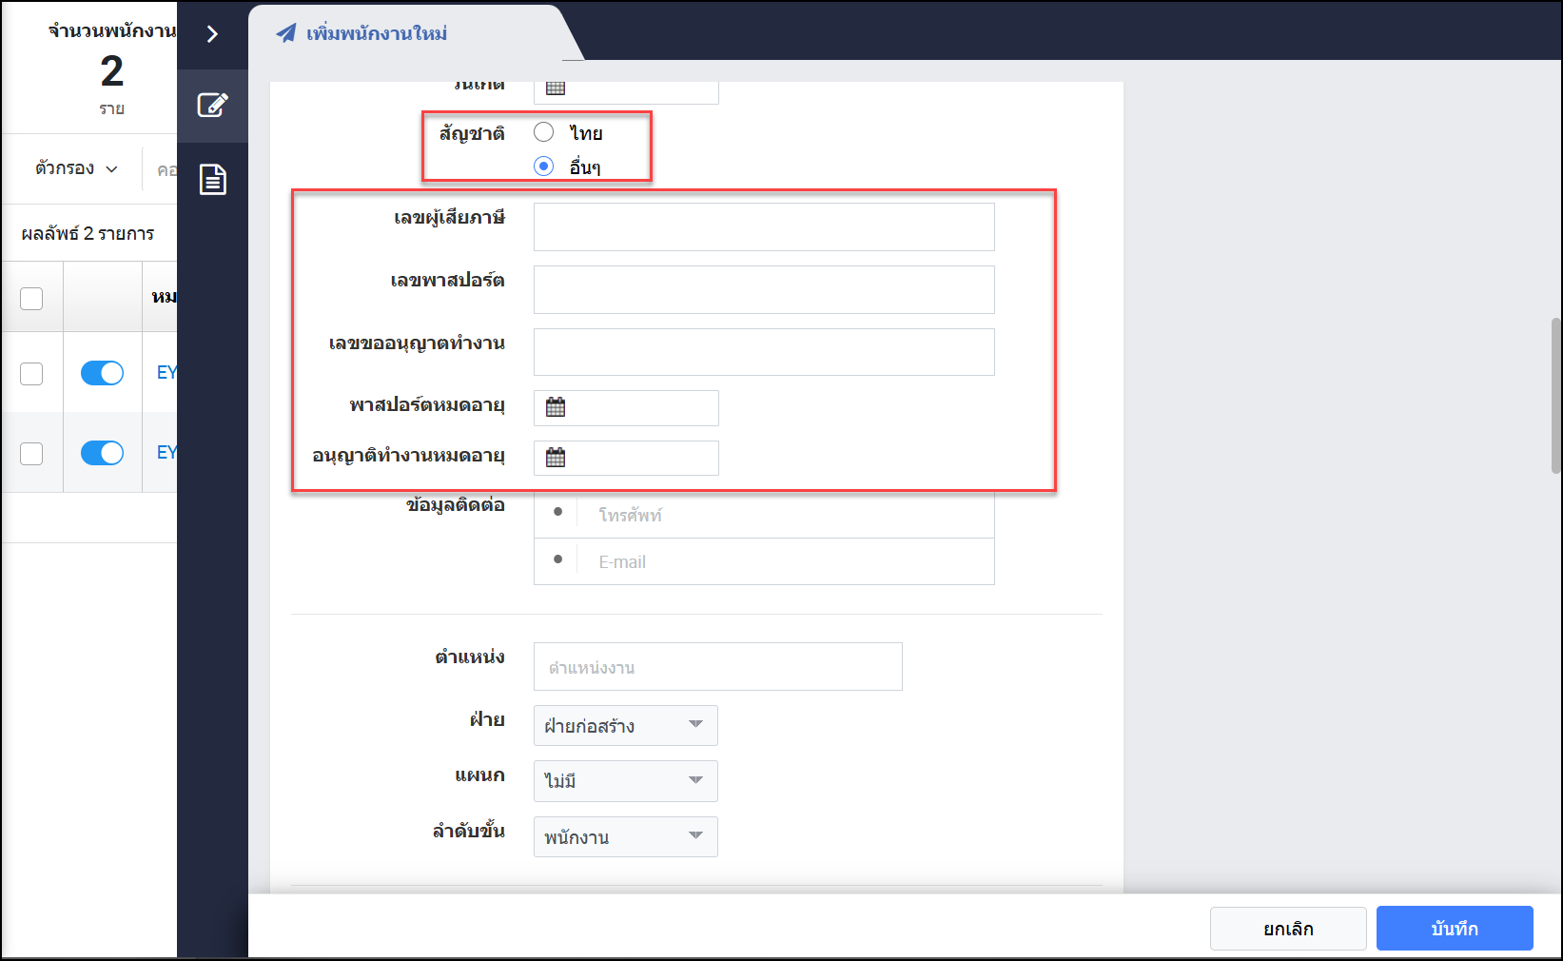Open work permit expiry calendar icon
The height and width of the screenshot is (961, 1563).
[x=556, y=458]
